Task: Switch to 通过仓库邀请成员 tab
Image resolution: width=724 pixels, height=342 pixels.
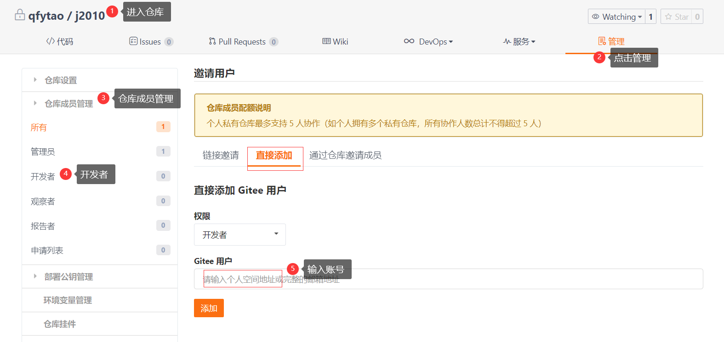Action: 345,155
